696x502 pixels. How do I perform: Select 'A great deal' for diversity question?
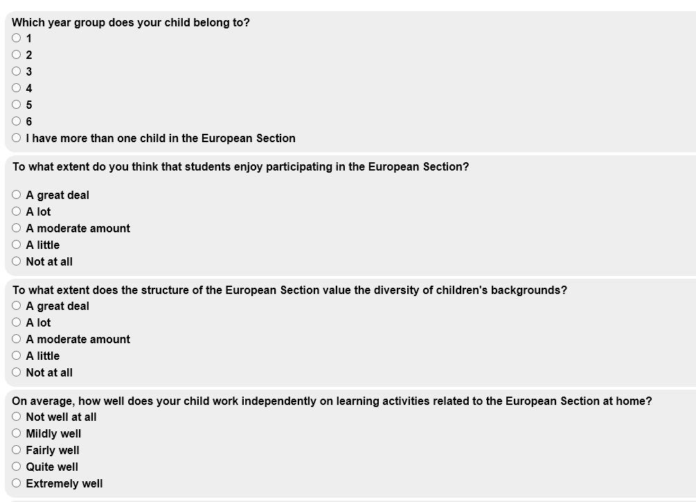point(17,306)
